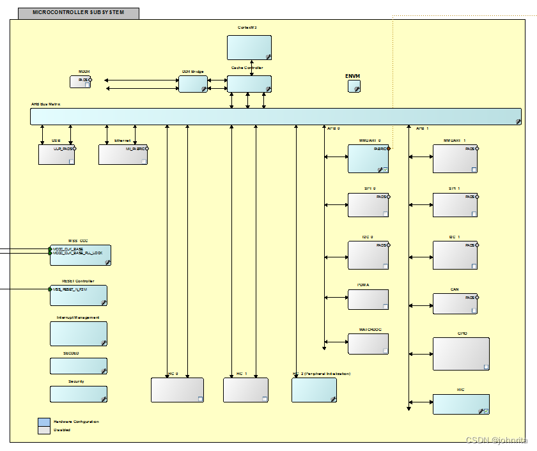Open the Interrupt Management wrench icon
This screenshot has height=451, width=537.
click(x=104, y=341)
